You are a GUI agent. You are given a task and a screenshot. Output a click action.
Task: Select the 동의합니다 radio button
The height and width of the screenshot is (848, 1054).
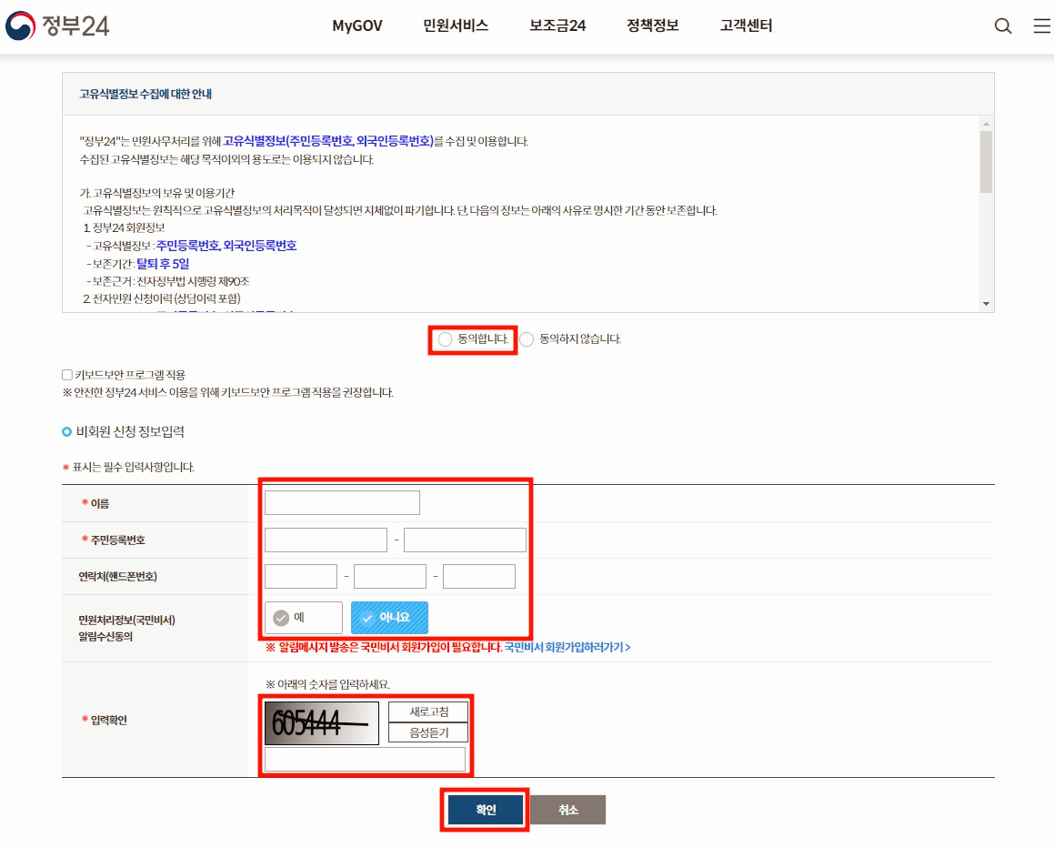[445, 338]
